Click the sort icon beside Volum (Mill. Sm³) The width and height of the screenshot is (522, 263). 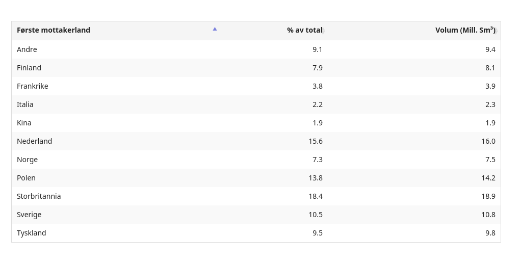pyautogui.click(x=497, y=31)
